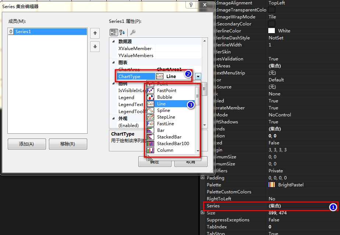Click the Bar chart type icon
Screen dimensions: 340x235
[150, 130]
